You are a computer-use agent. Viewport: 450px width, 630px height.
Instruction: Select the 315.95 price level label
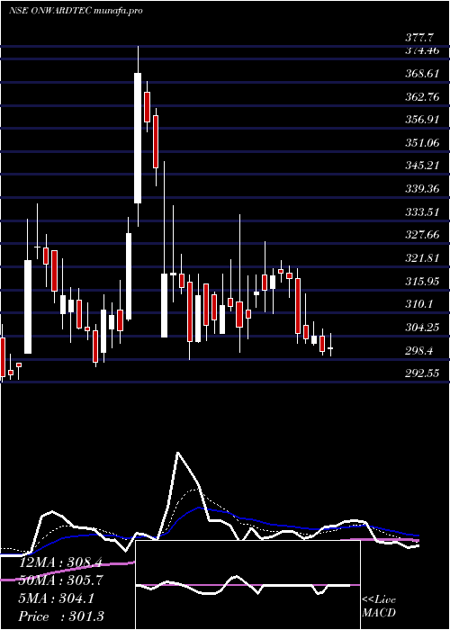(x=422, y=281)
